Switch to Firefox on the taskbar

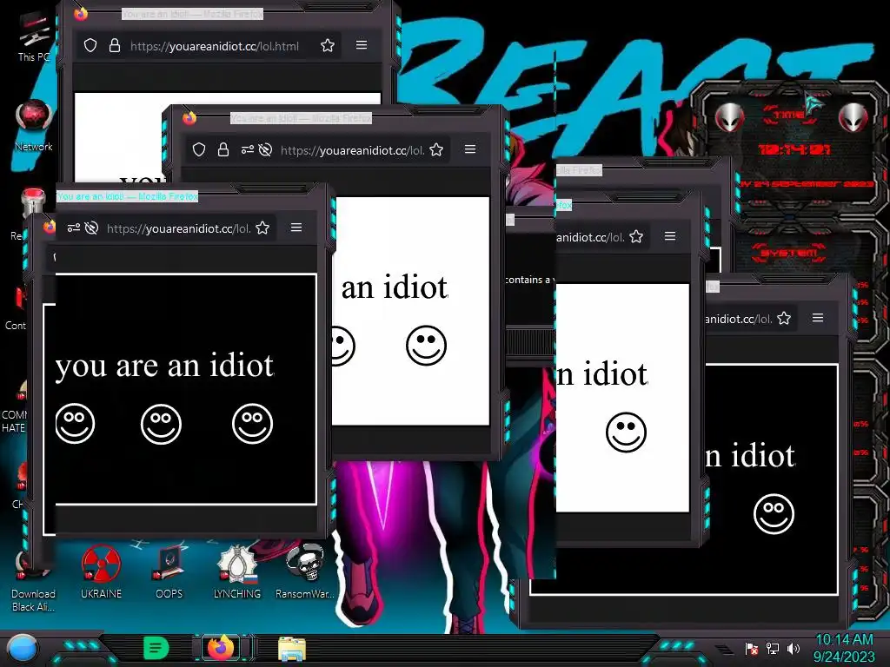[x=222, y=648]
